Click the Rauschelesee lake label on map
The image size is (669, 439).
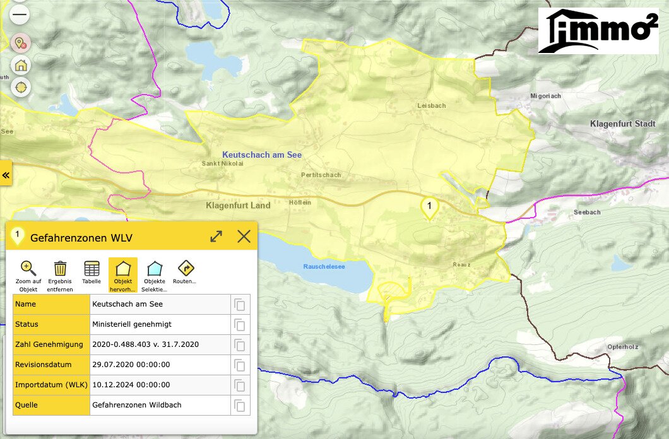pyautogui.click(x=324, y=267)
